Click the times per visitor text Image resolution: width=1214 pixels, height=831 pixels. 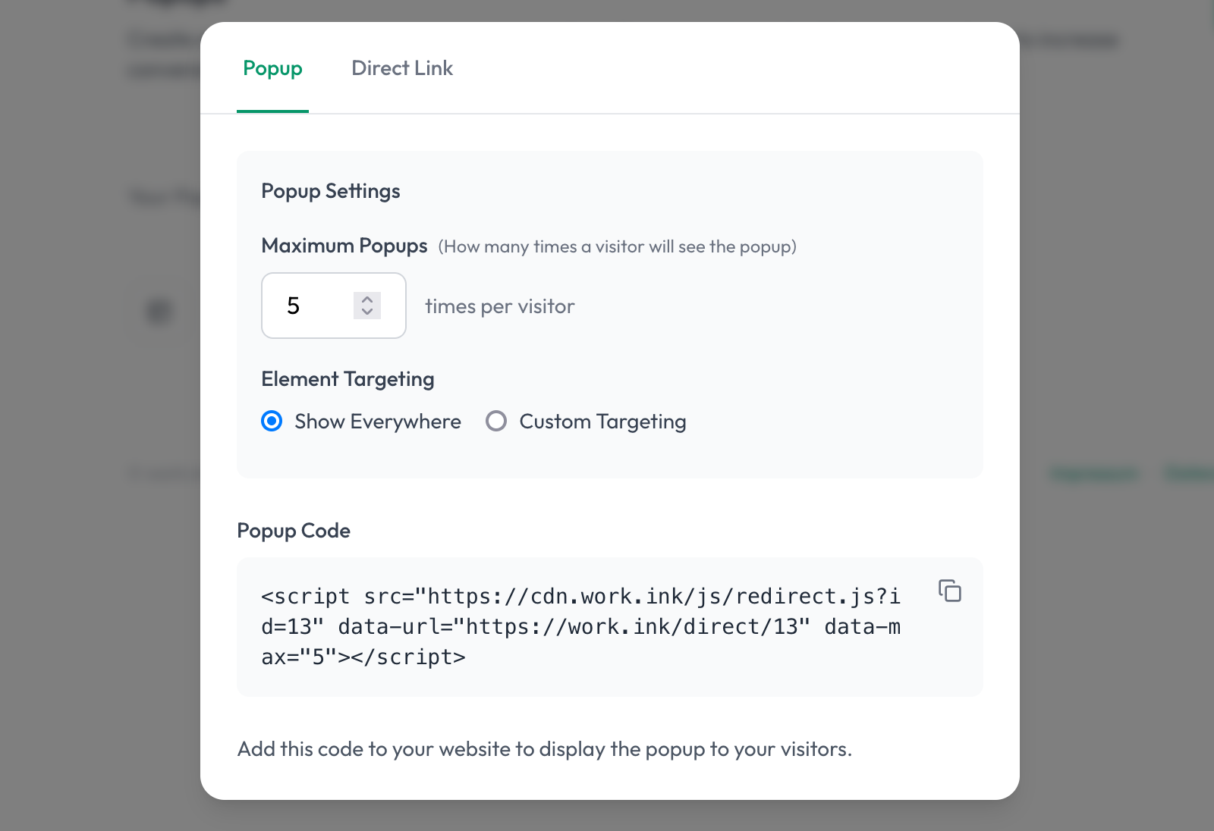point(499,306)
